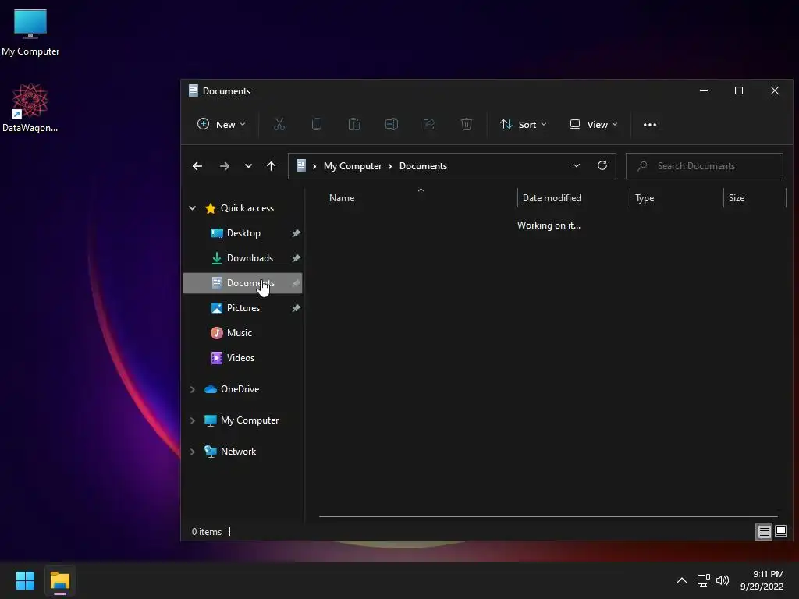Maximize the Documents window

(739, 90)
